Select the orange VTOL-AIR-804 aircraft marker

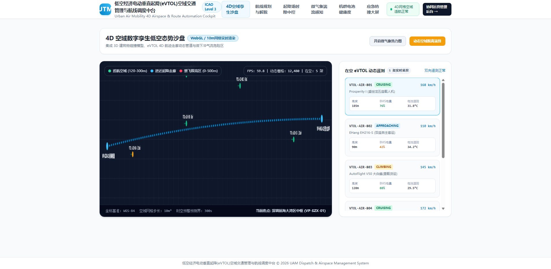[x=133, y=154]
